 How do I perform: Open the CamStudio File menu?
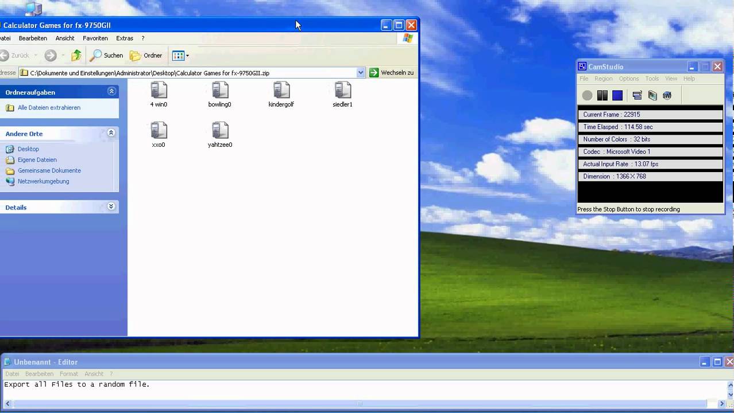584,79
